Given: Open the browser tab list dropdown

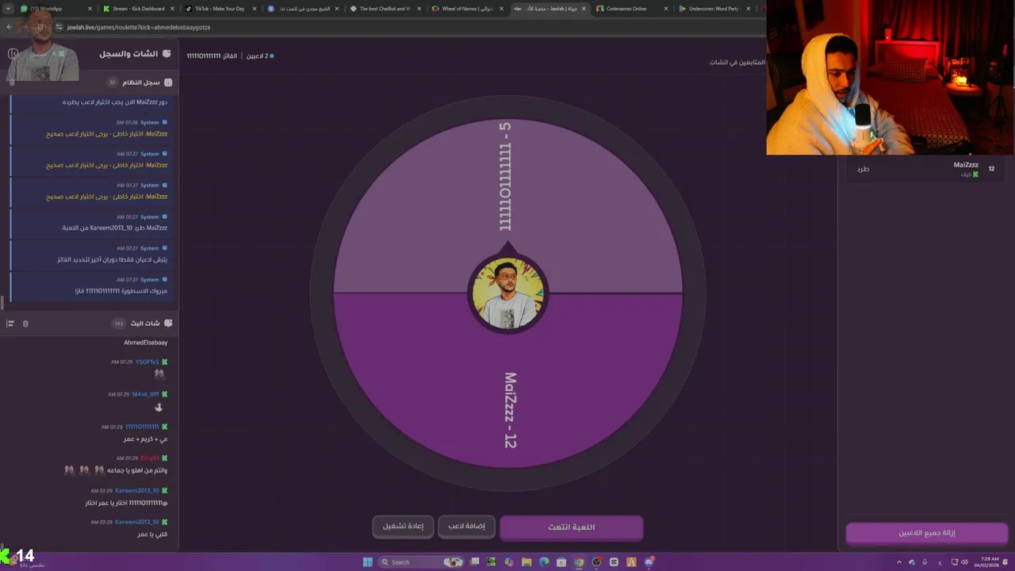Looking at the screenshot, I should (x=8, y=9).
